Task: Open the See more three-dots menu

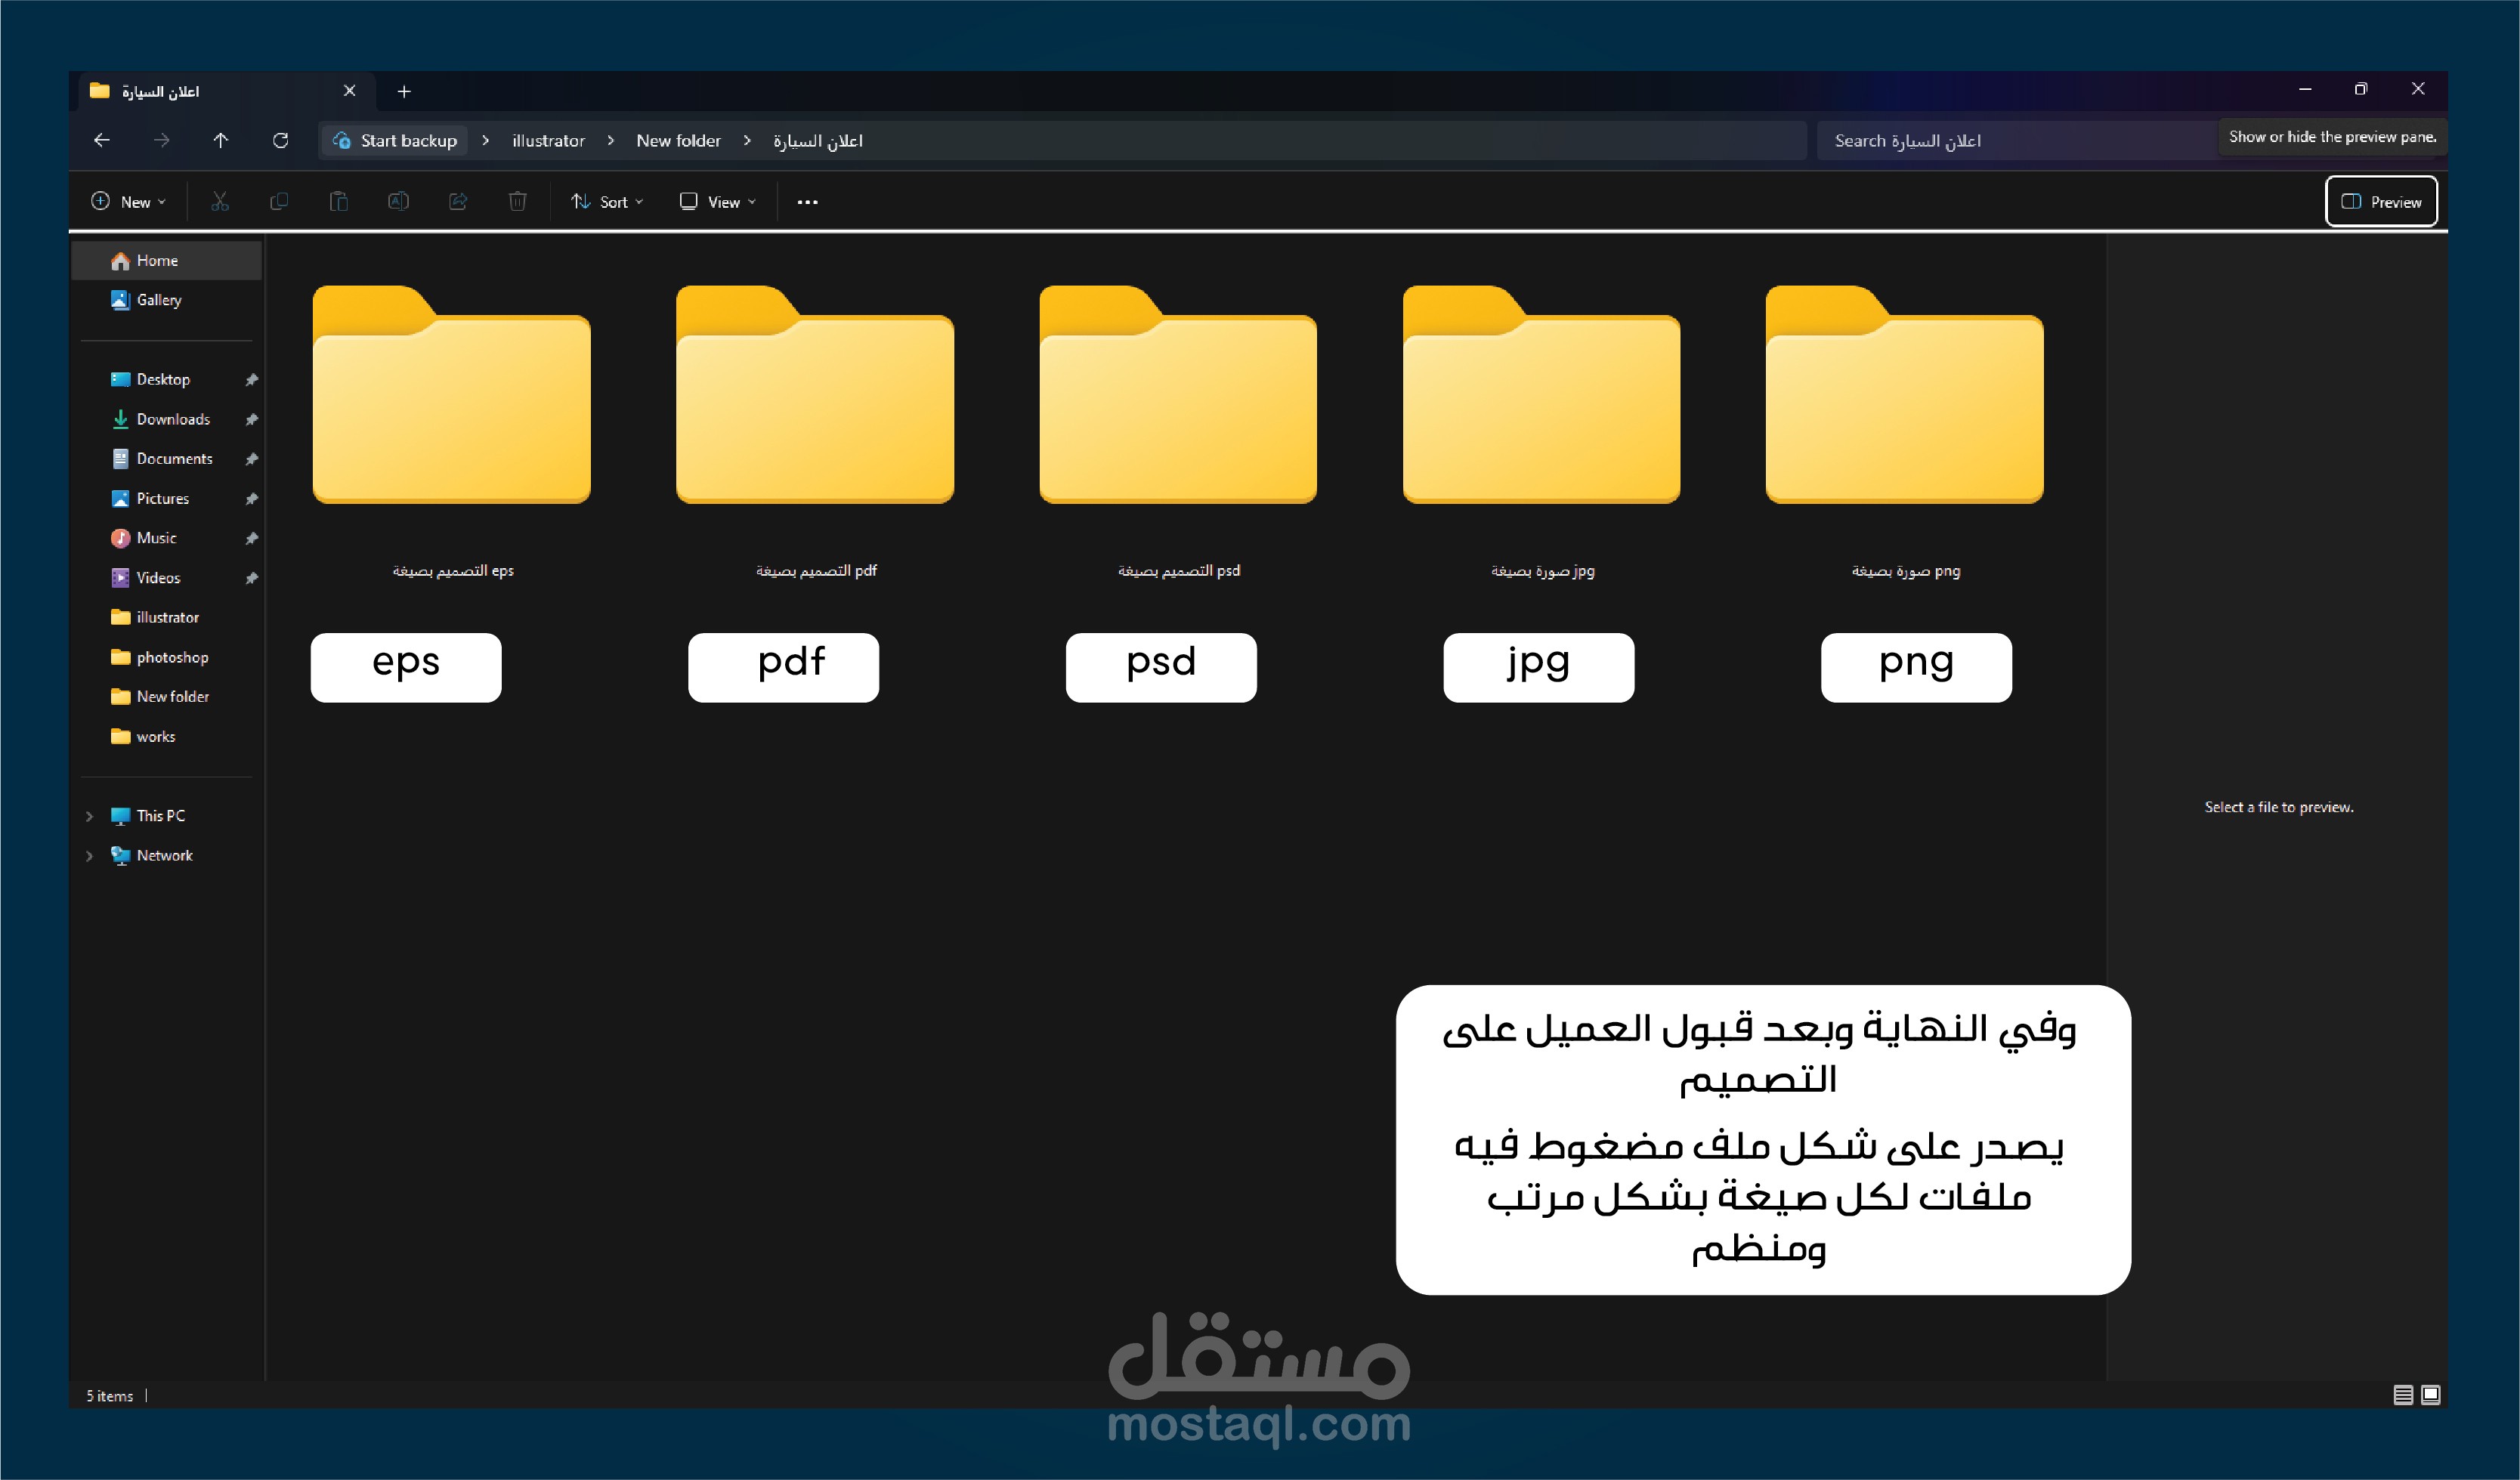Action: tap(808, 202)
